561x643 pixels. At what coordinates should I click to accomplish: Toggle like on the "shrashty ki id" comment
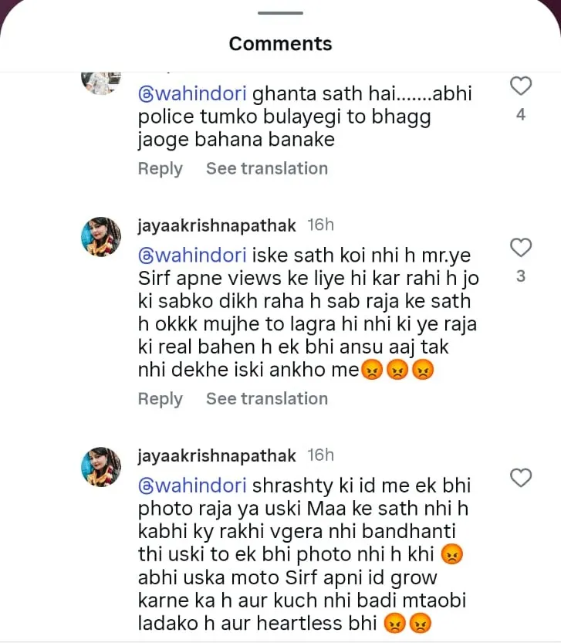pyautogui.click(x=521, y=478)
